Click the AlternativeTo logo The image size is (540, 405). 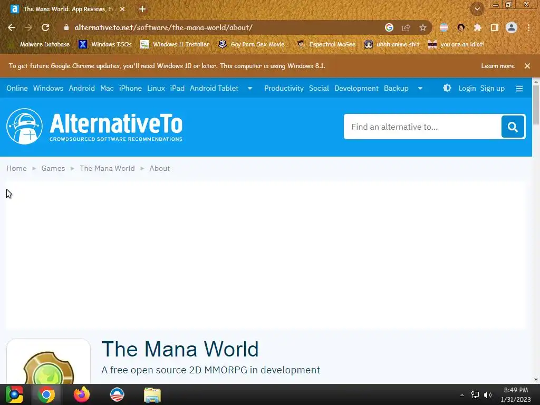(94, 127)
